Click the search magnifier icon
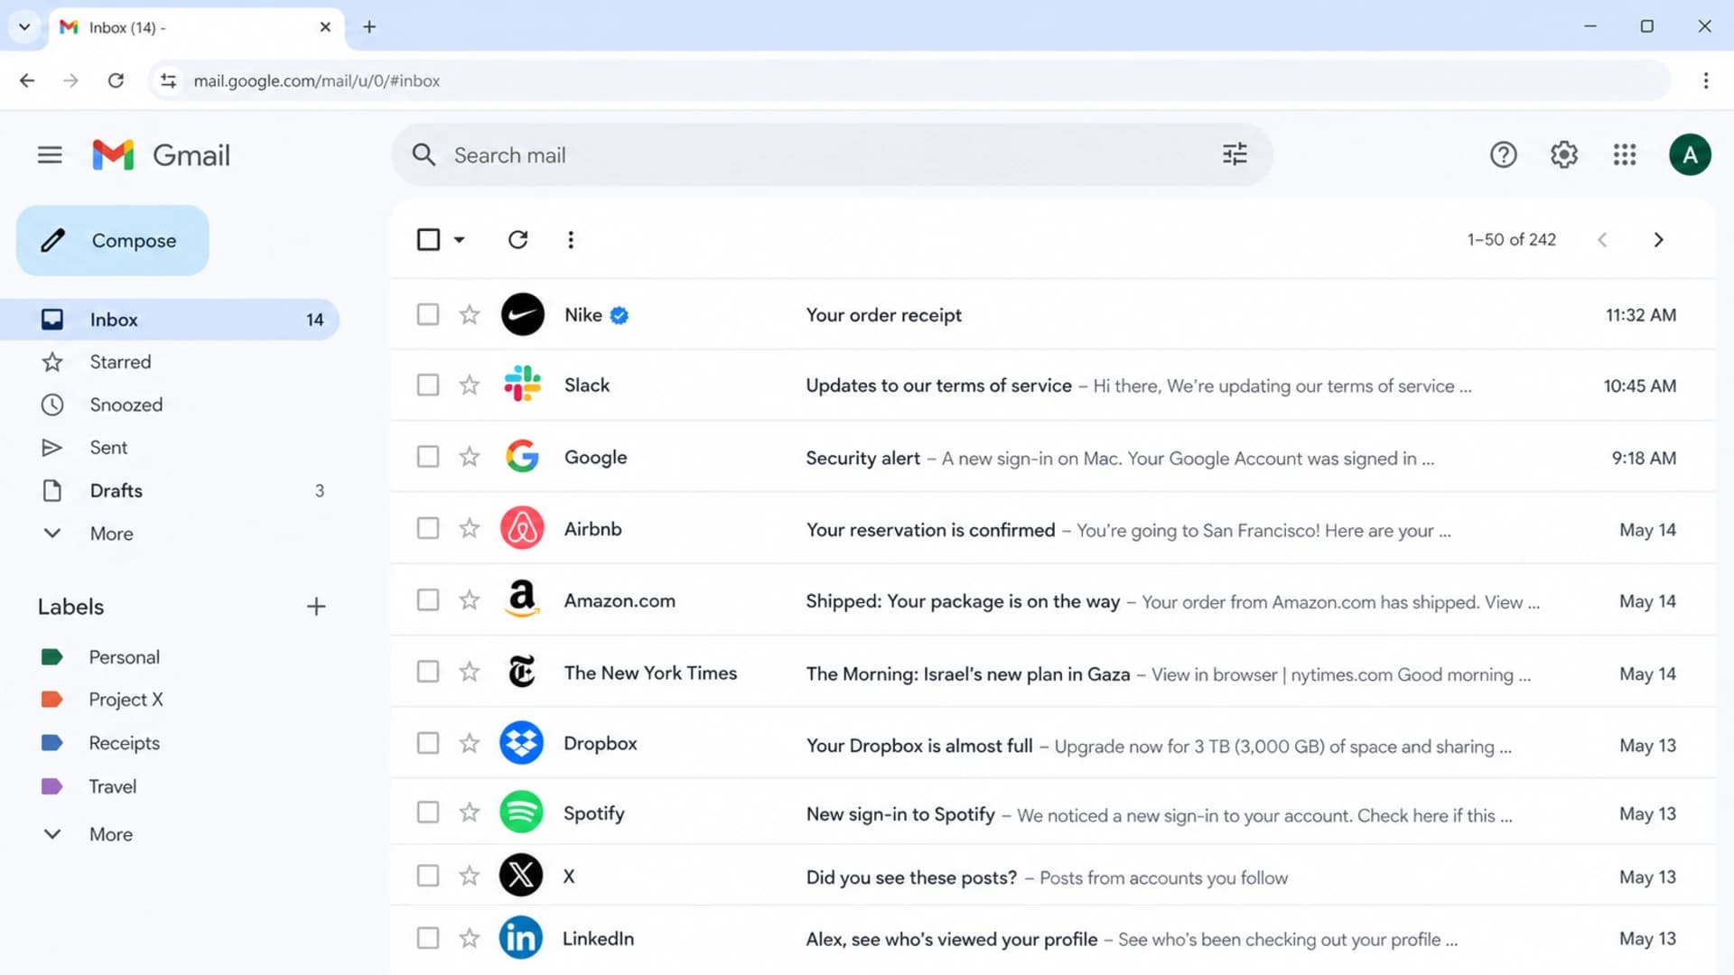Viewport: 1734px width, 975px height. [424, 155]
